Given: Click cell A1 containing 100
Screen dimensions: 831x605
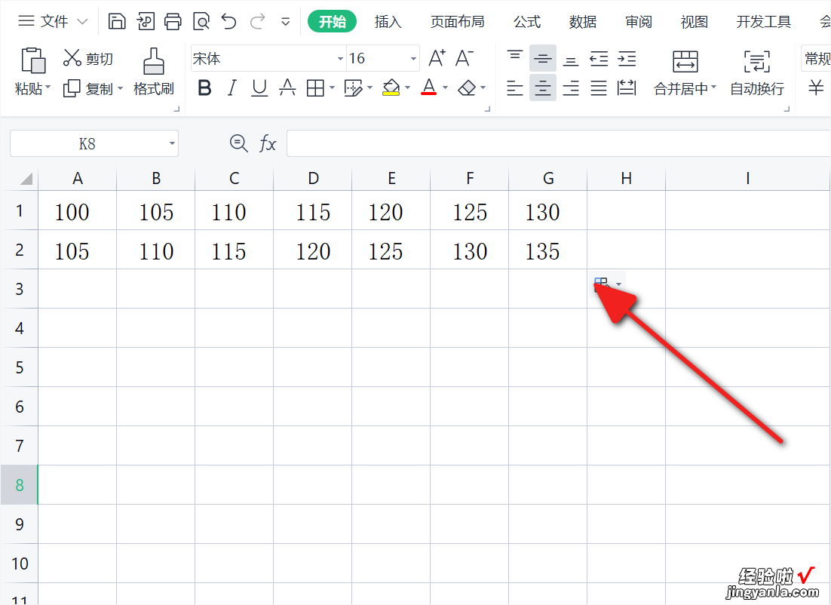Looking at the screenshot, I should click(78, 211).
